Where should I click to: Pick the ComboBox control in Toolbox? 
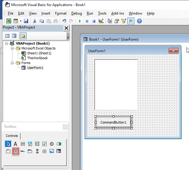(30, 144)
